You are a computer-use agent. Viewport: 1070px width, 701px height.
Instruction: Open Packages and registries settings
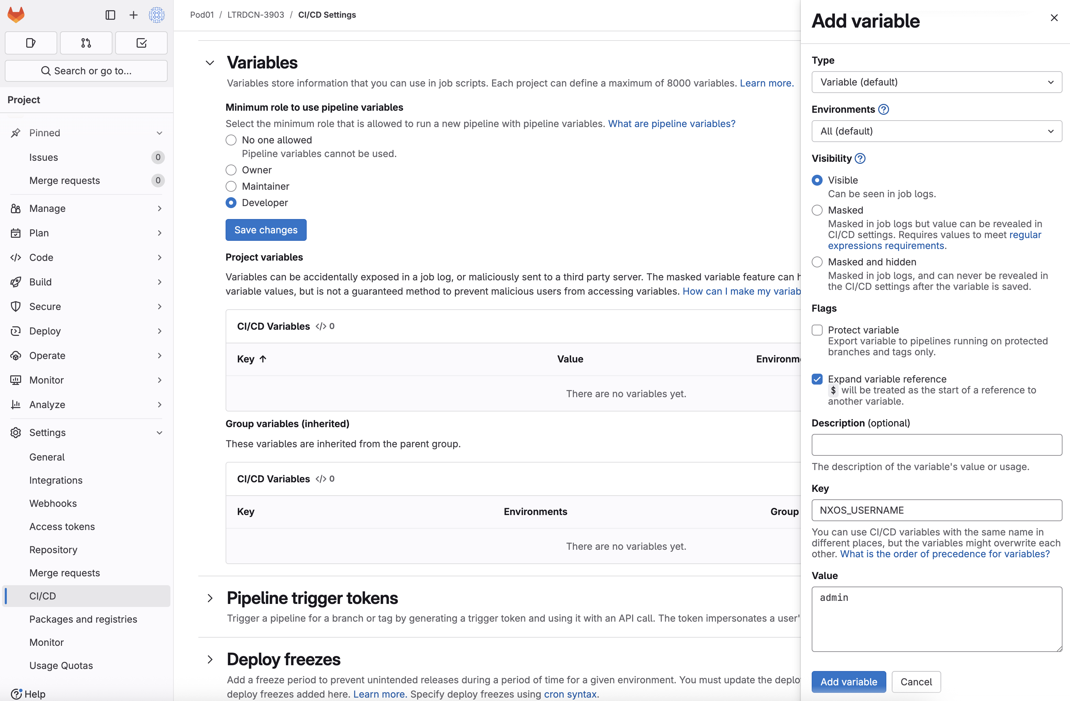83,619
